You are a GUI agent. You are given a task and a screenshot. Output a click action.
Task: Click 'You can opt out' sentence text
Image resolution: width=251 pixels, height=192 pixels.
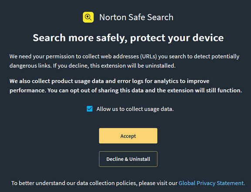click(145, 91)
